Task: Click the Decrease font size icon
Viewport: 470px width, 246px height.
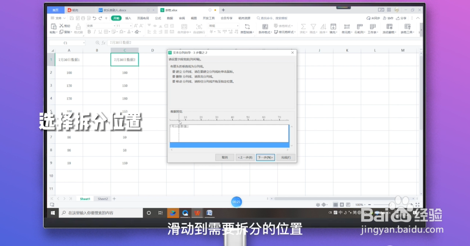Action: coord(141,26)
